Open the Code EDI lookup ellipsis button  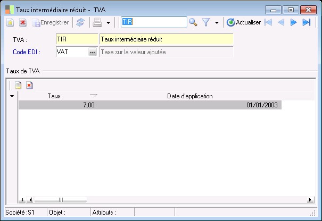93,52
